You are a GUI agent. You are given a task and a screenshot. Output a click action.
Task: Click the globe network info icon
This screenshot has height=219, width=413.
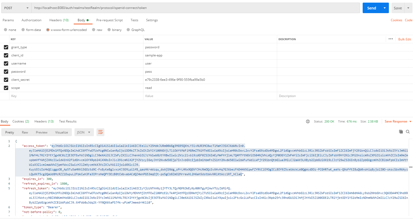point(308,121)
